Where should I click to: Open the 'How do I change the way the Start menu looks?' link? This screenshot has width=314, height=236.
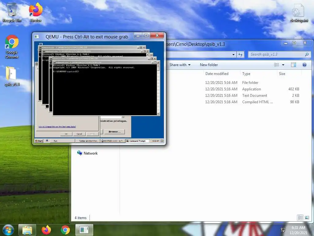pyautogui.click(x=57, y=127)
